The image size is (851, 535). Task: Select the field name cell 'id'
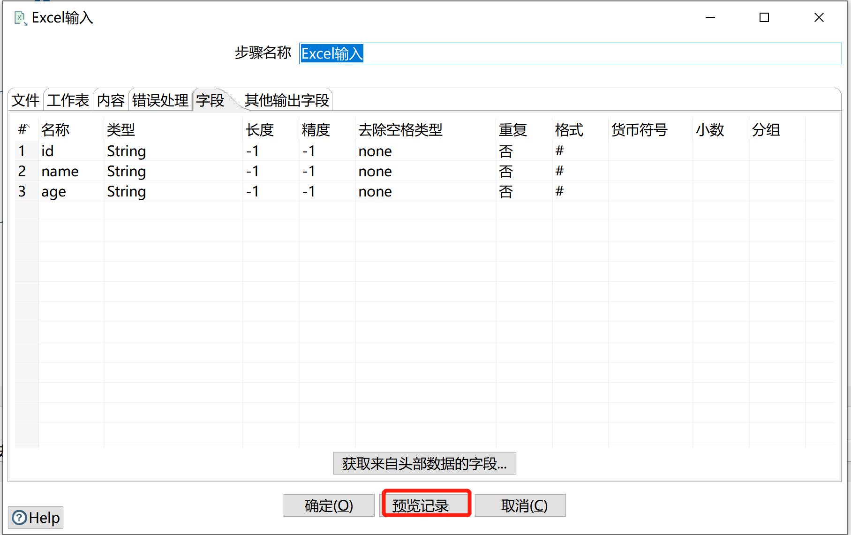pos(71,151)
